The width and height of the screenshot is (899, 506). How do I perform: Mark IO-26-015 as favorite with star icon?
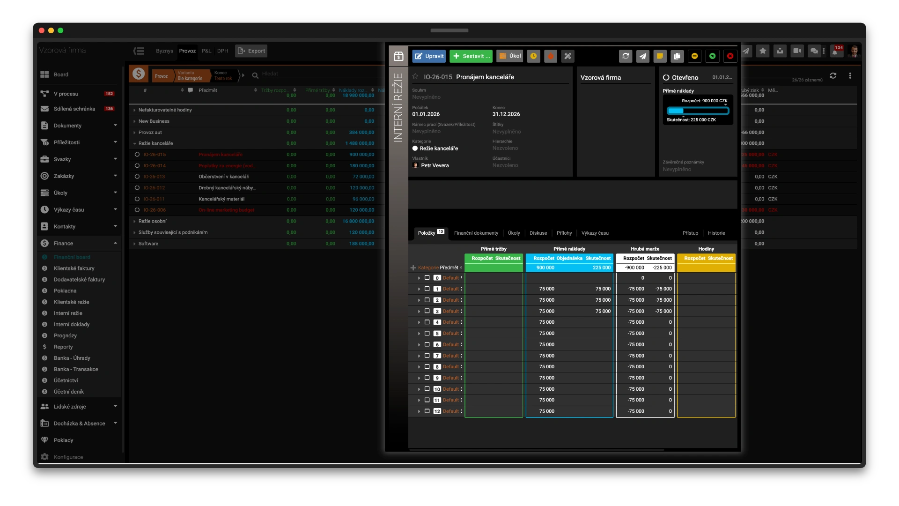point(415,76)
